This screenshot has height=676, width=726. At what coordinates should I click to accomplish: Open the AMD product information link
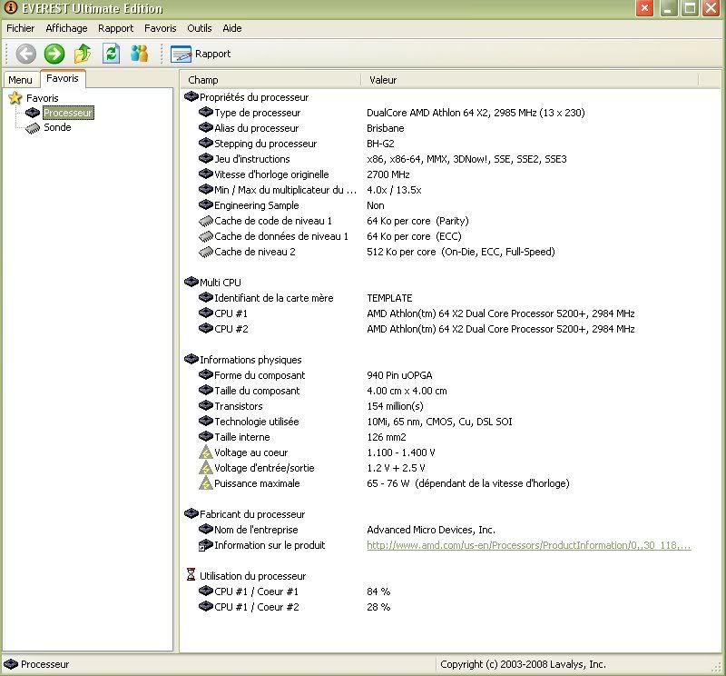[528, 545]
